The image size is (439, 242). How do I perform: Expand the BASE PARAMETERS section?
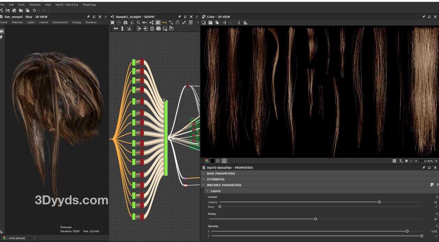click(221, 173)
